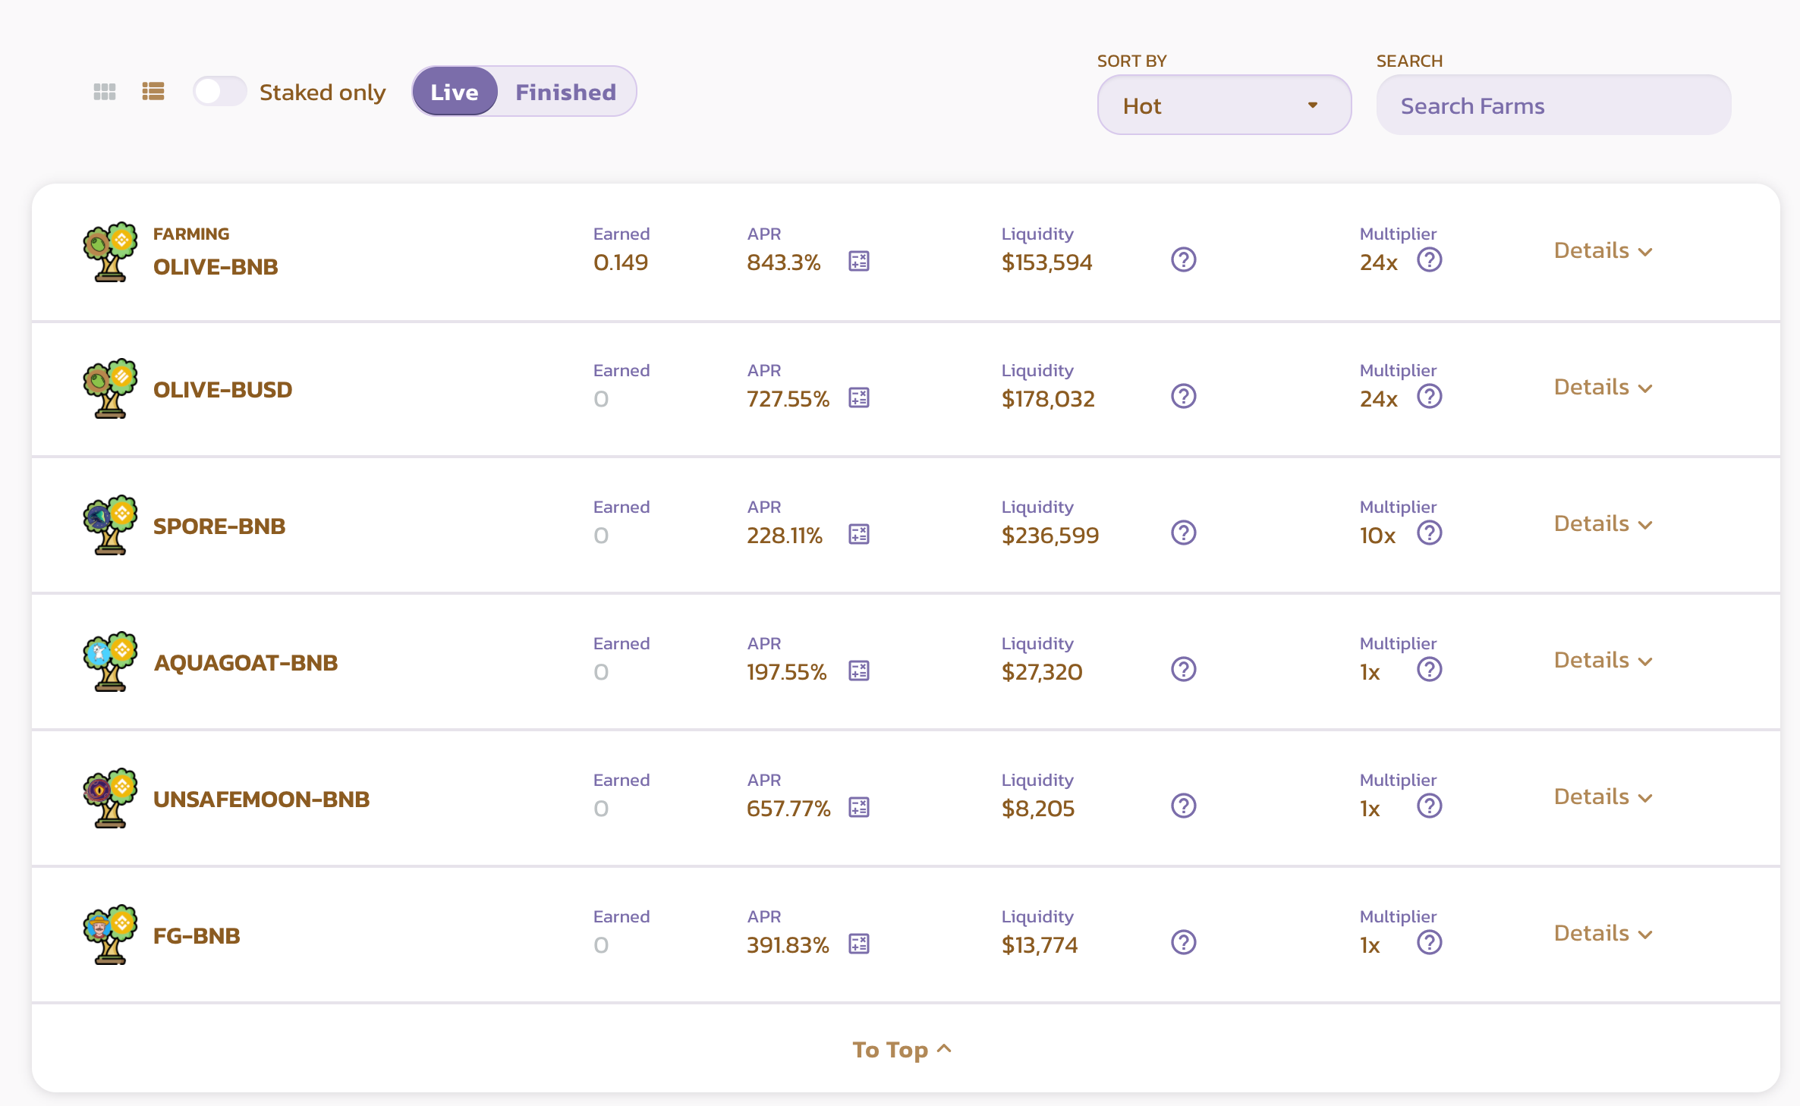Open APR calculator for OLIVE-BNB
Image resolution: width=1800 pixels, height=1106 pixels.
(858, 262)
